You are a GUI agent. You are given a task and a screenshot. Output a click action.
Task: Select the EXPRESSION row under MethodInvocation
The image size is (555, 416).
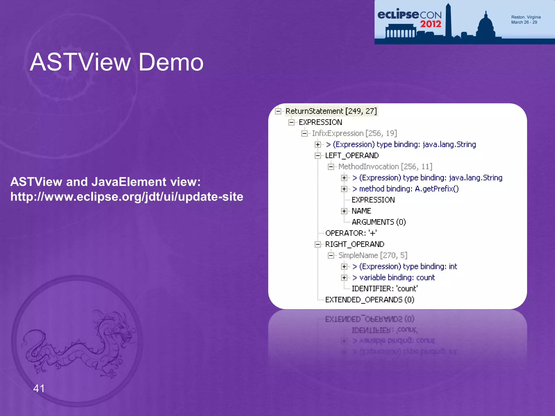[x=373, y=200]
